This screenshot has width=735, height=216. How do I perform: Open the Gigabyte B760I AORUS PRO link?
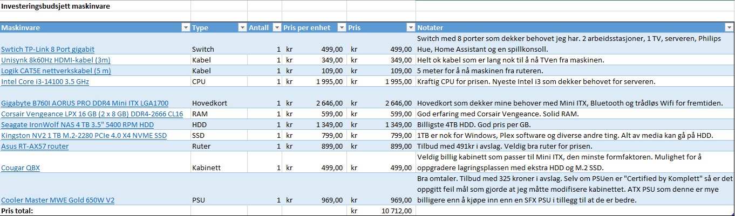point(85,103)
